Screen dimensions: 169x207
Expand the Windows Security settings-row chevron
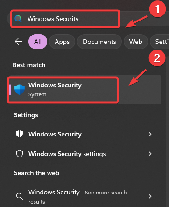pos(150,154)
